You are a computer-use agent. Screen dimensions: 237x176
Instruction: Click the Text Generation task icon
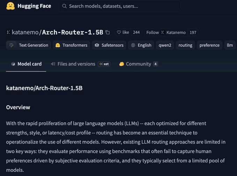coord(12,45)
